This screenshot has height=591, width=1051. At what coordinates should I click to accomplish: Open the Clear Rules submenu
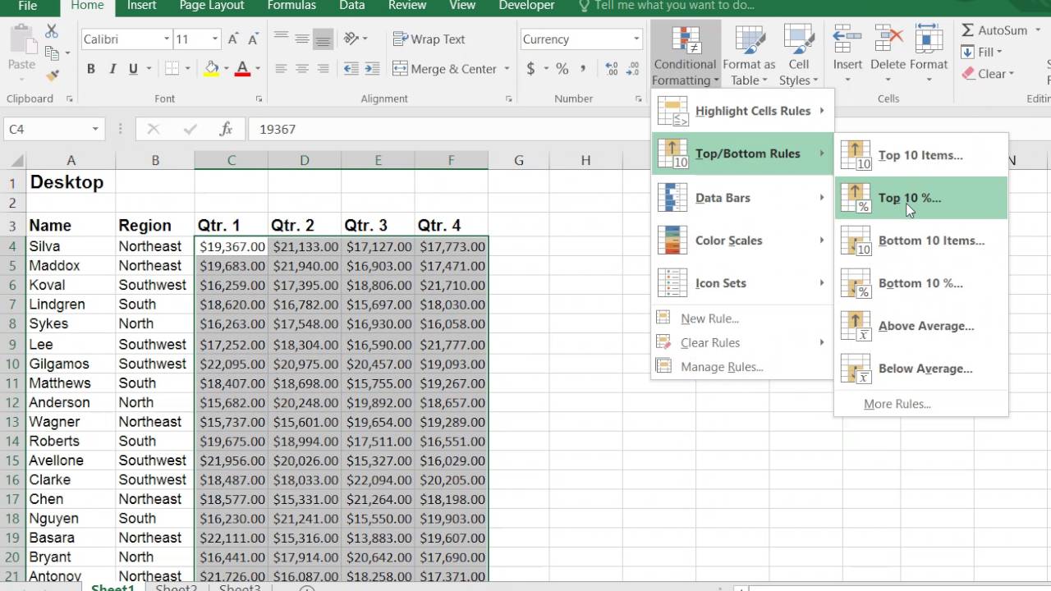coord(742,342)
